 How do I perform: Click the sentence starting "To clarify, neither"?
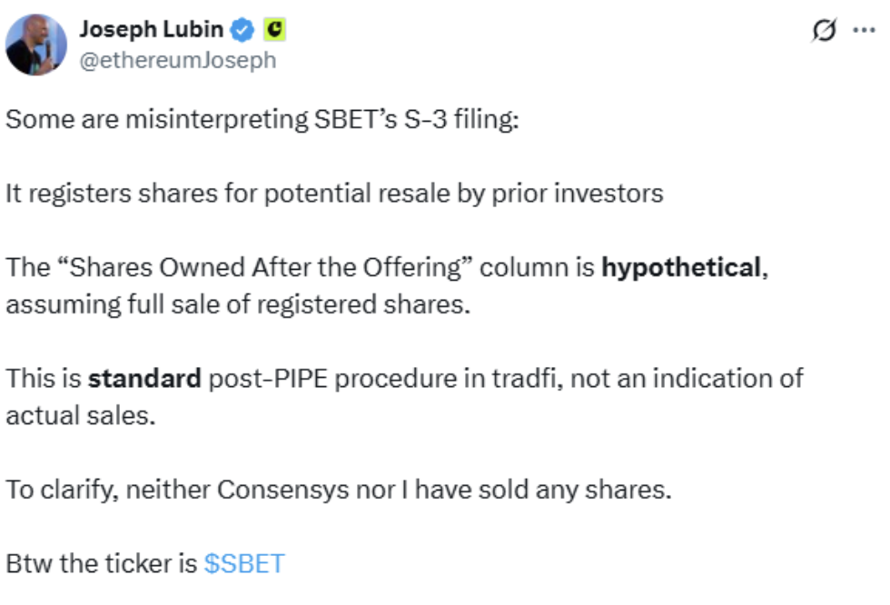[x=338, y=489]
